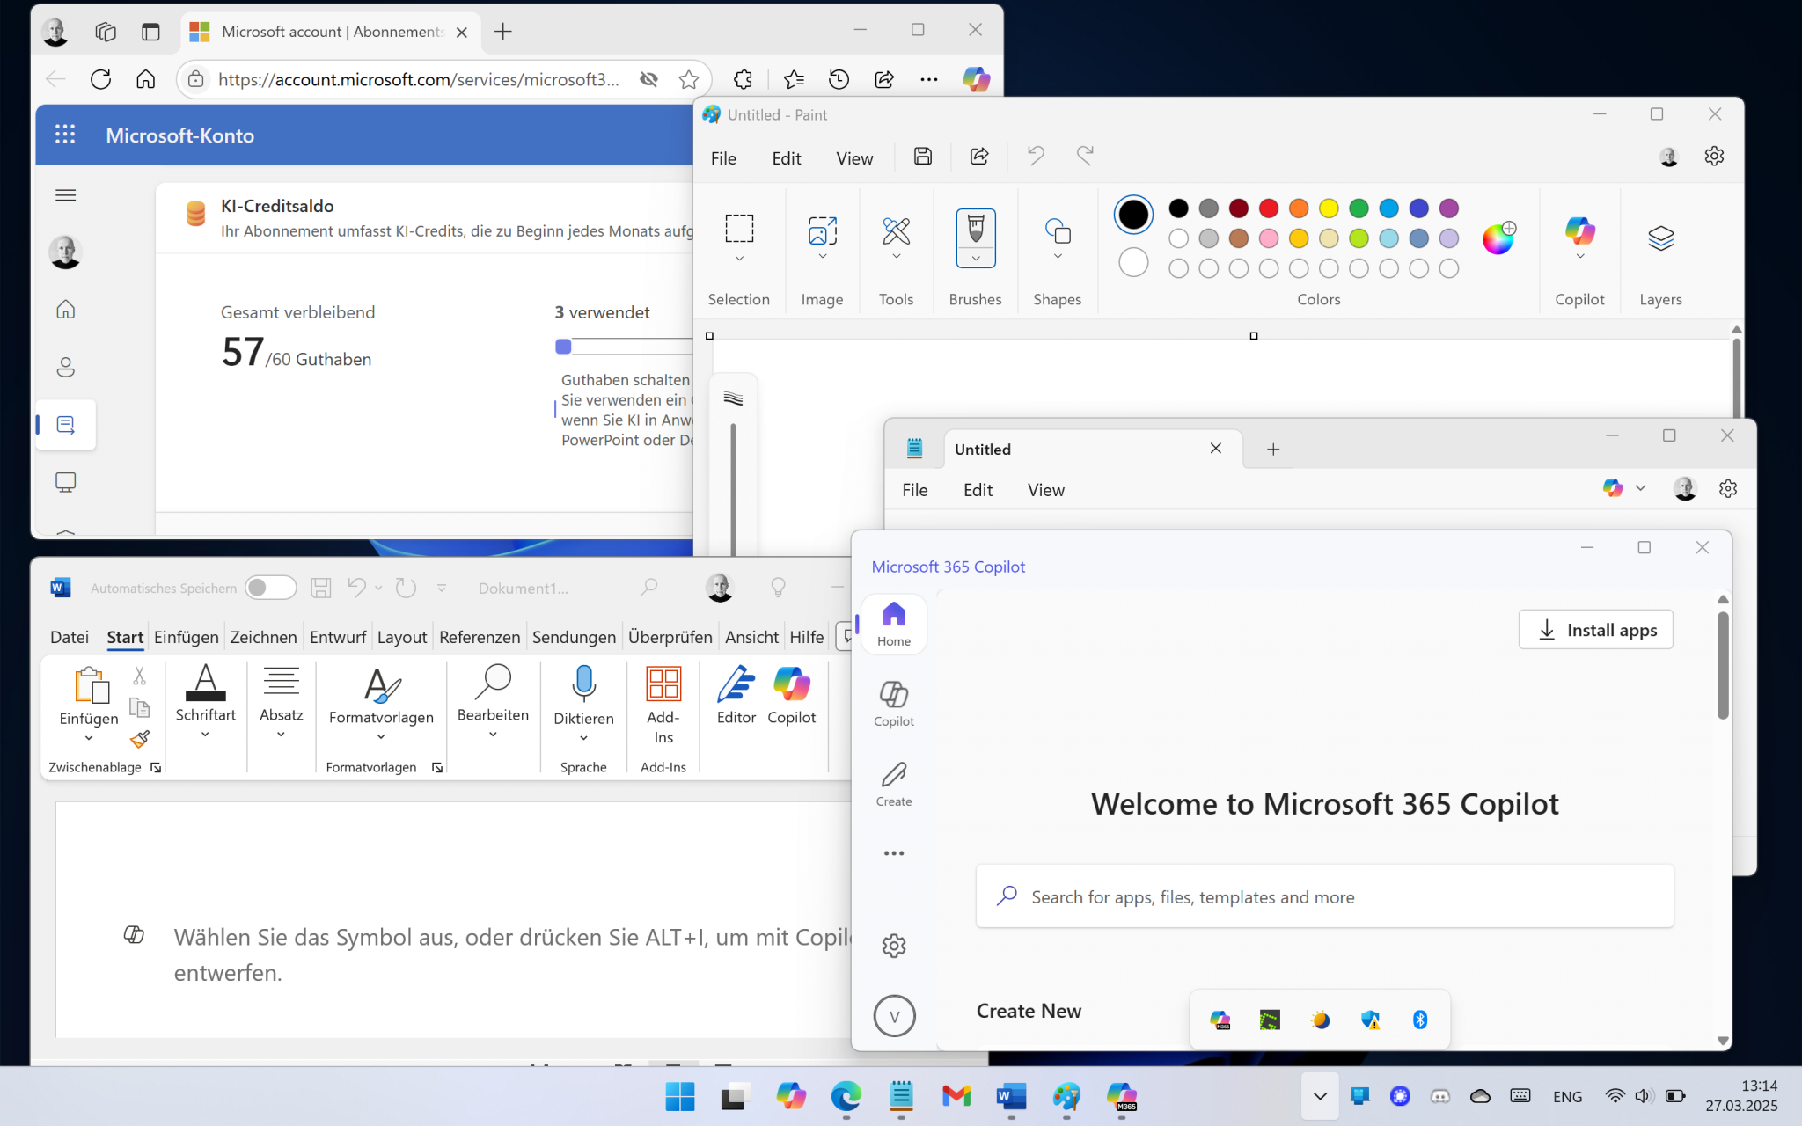Open the Layers panel in Paint

tap(1659, 238)
